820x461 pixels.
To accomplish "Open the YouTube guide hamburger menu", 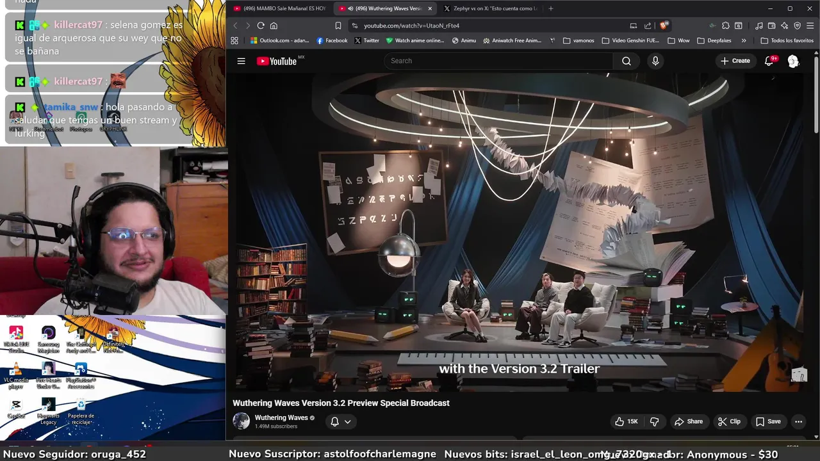I will (x=241, y=61).
